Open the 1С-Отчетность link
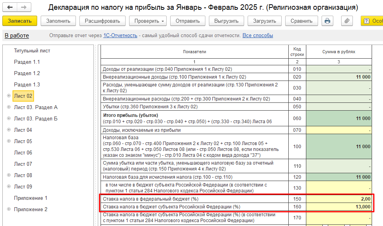The width and height of the screenshot is (383, 226). [120, 36]
